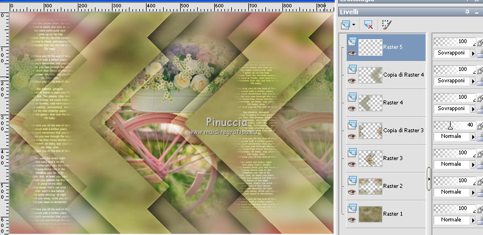Pin the Livelli panel

tap(467, 12)
